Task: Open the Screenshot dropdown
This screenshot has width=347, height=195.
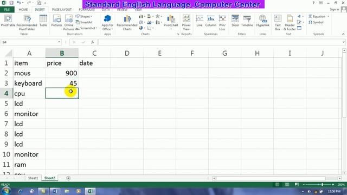Action: 86,28
